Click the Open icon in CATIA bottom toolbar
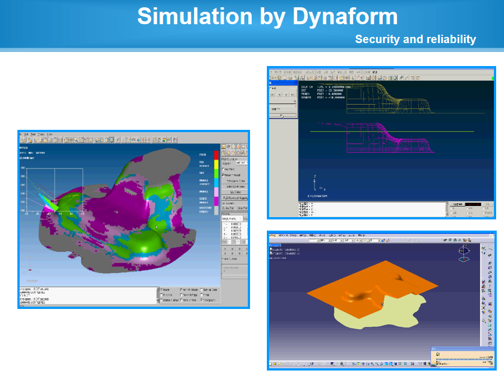The width and height of the screenshot is (504, 375). tap(275, 364)
